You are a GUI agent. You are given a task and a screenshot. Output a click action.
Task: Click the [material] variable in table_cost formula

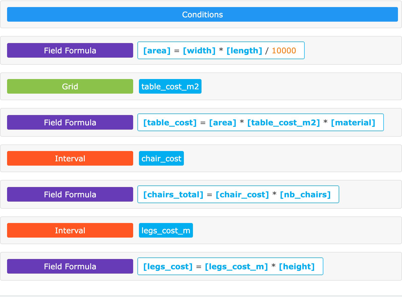353,123
